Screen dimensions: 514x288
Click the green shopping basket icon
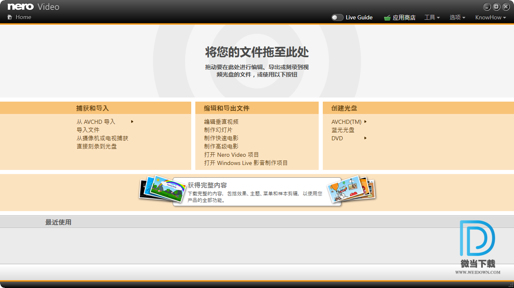(x=387, y=18)
